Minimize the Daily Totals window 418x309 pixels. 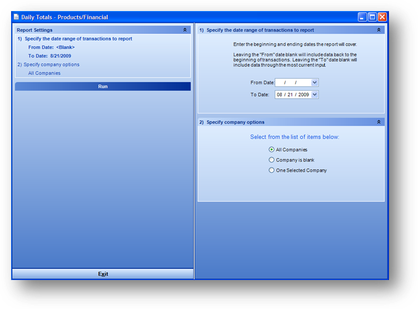(362, 17)
